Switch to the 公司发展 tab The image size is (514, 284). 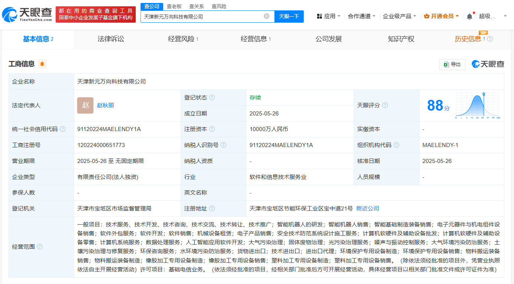coord(329,39)
